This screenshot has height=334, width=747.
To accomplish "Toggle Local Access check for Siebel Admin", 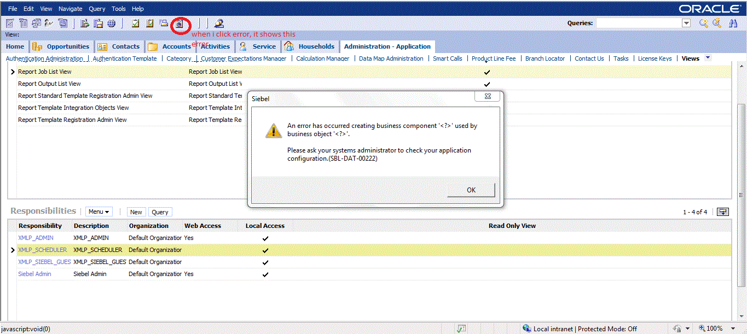I will [265, 274].
